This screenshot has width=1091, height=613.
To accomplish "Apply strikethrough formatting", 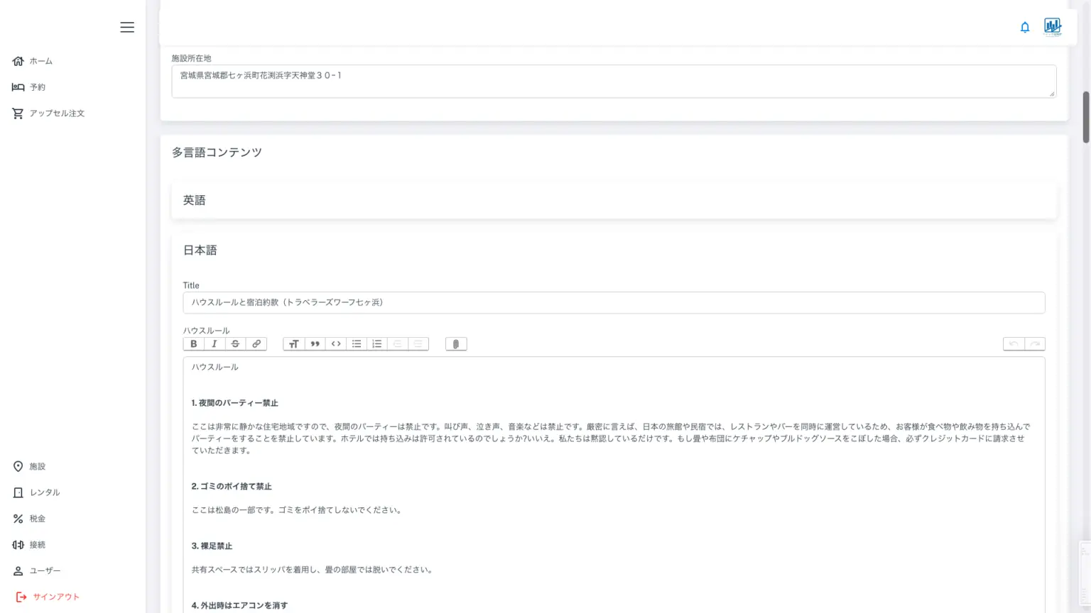I will 235,344.
